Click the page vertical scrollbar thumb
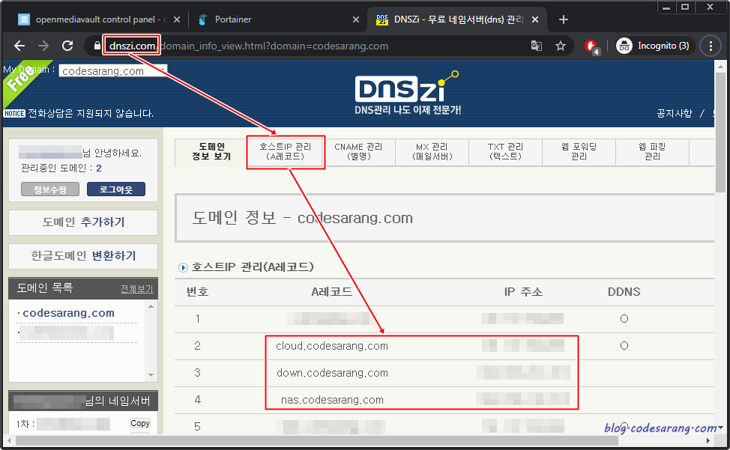Image resolution: width=730 pixels, height=450 pixels. click(720, 133)
